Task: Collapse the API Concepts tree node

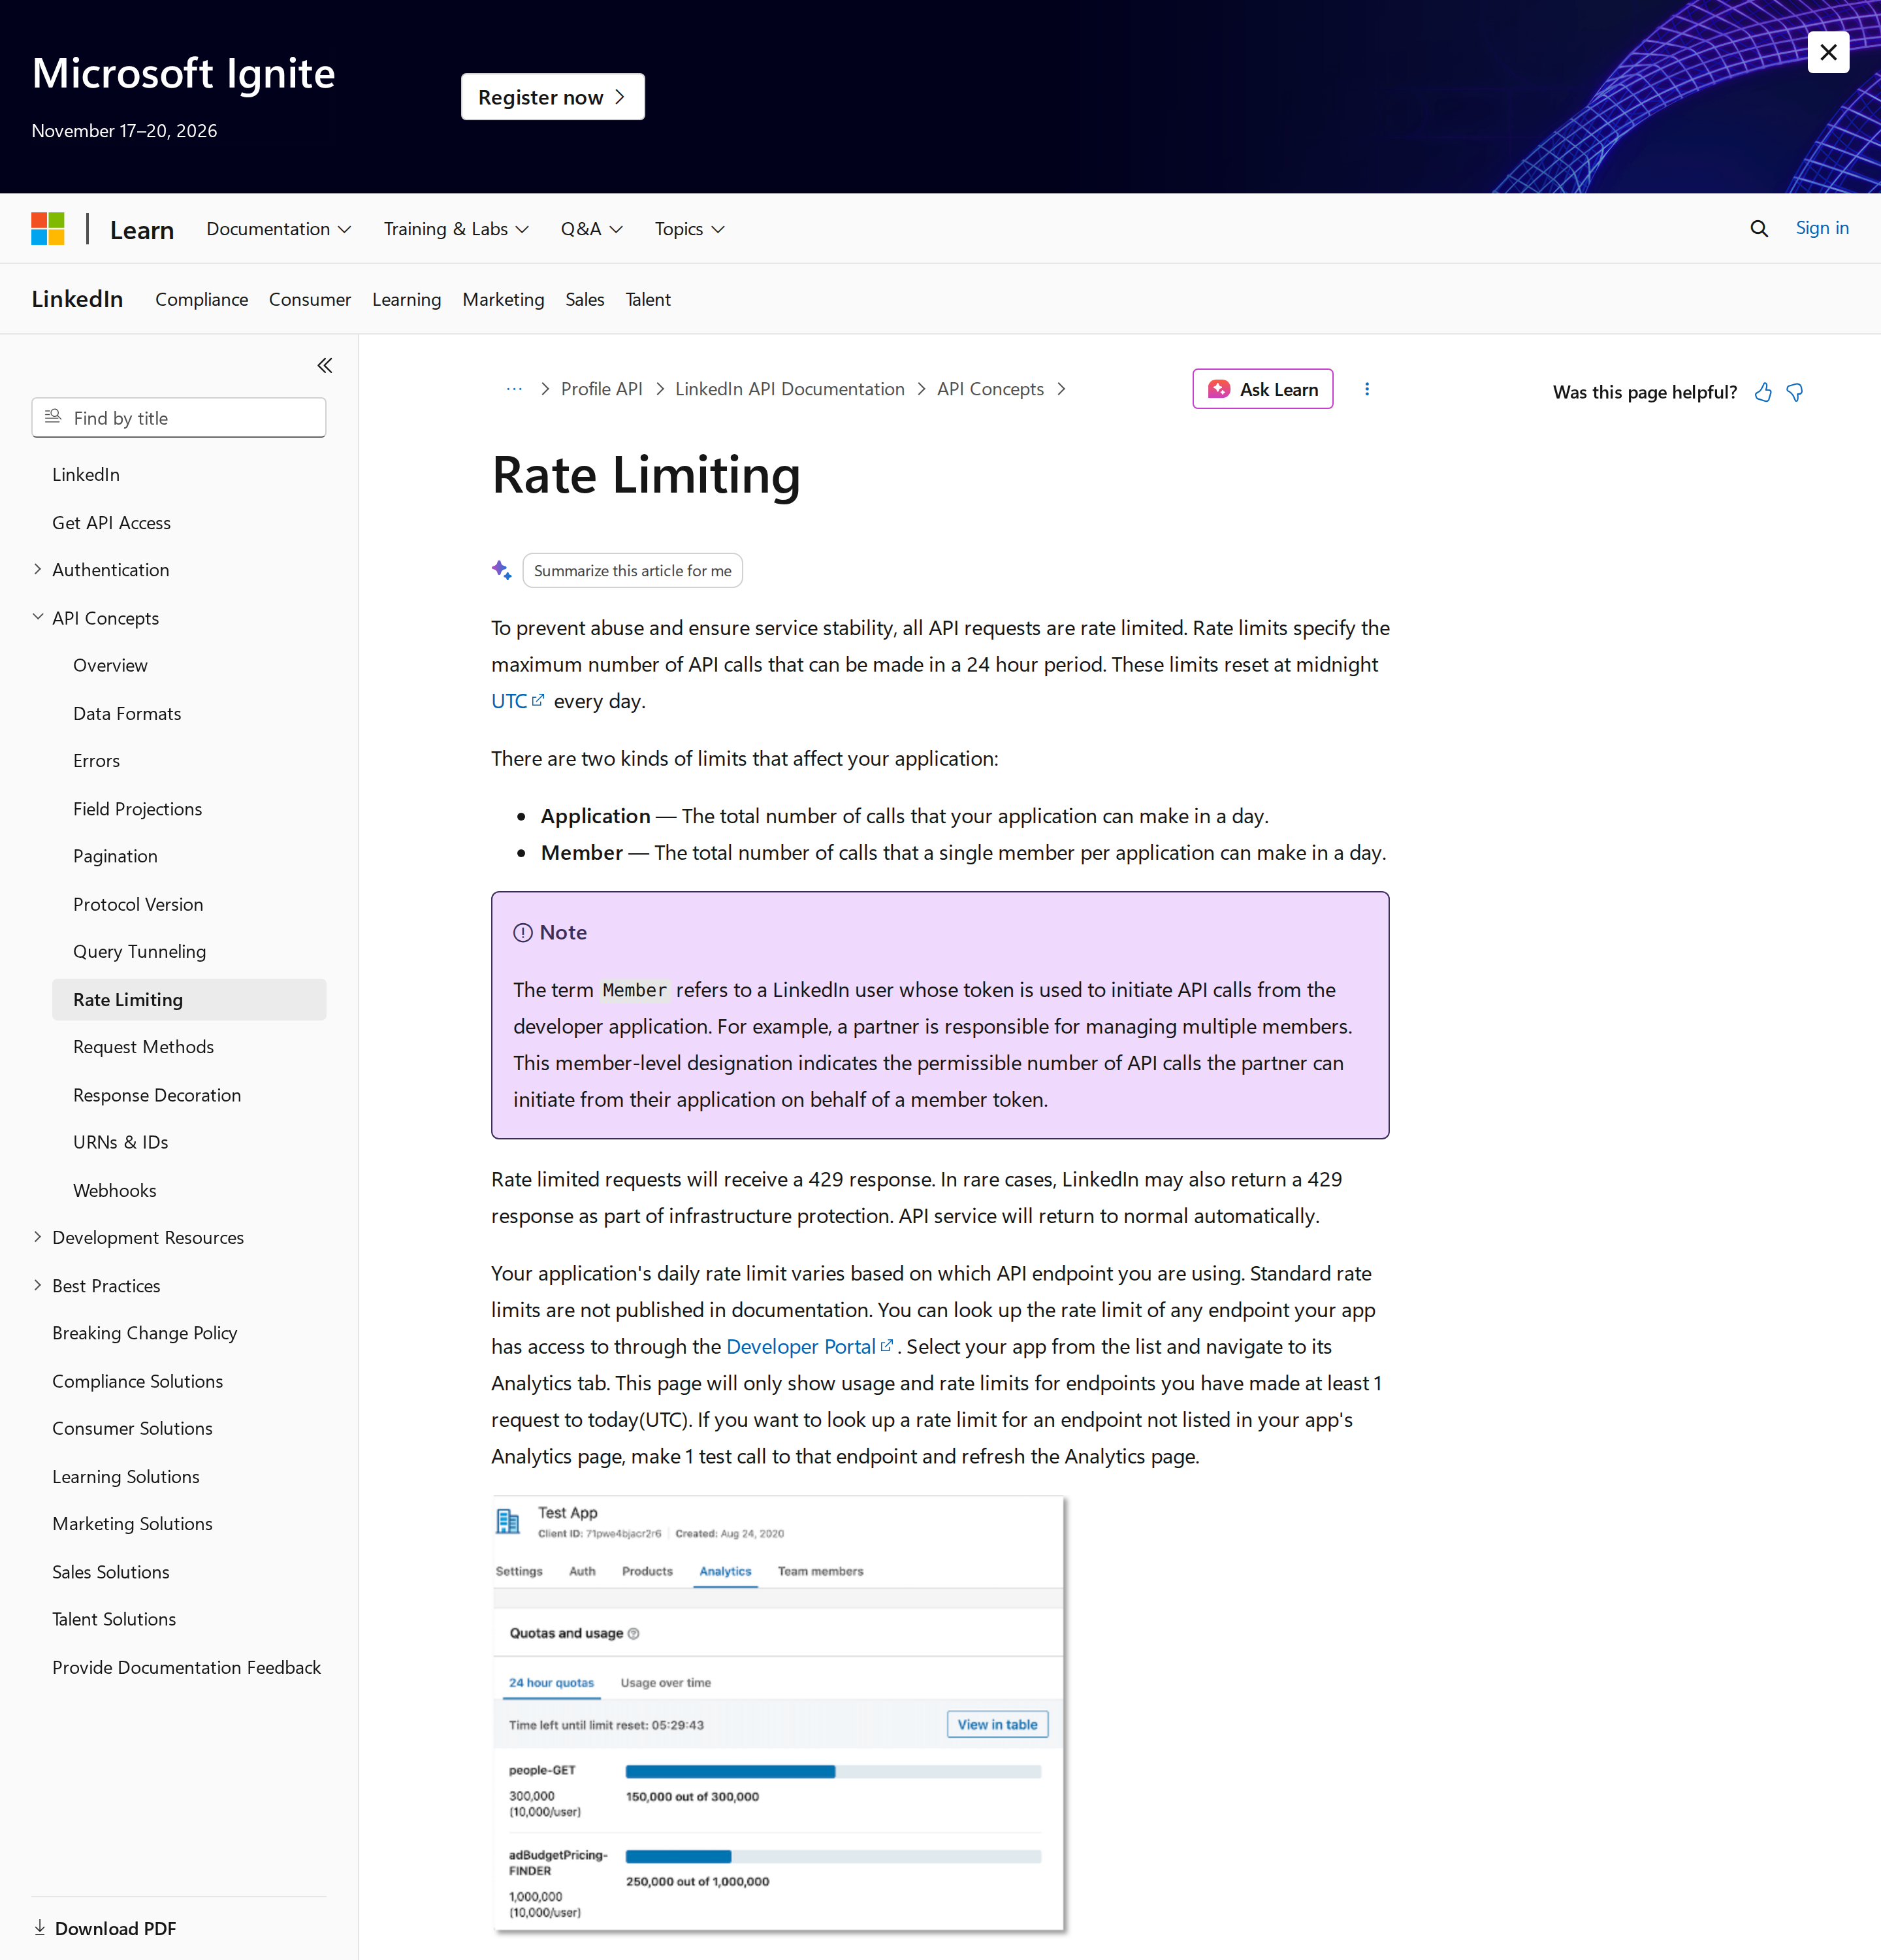Action: 38,617
